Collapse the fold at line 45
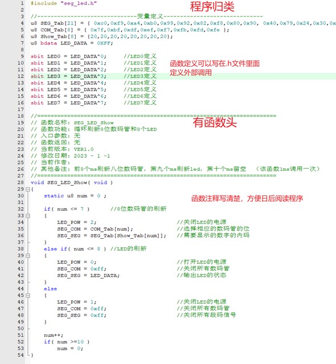This screenshot has height=364, width=336. coord(27,296)
